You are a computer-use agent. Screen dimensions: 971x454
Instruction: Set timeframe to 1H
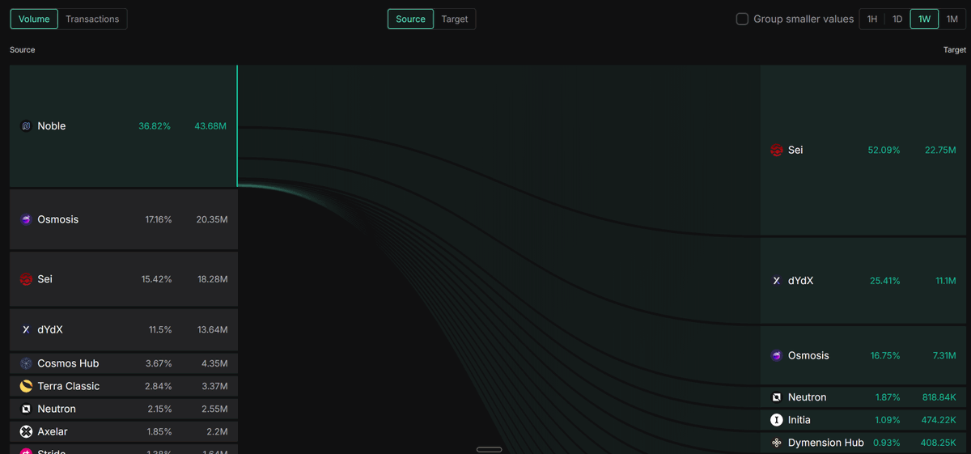pyautogui.click(x=872, y=19)
